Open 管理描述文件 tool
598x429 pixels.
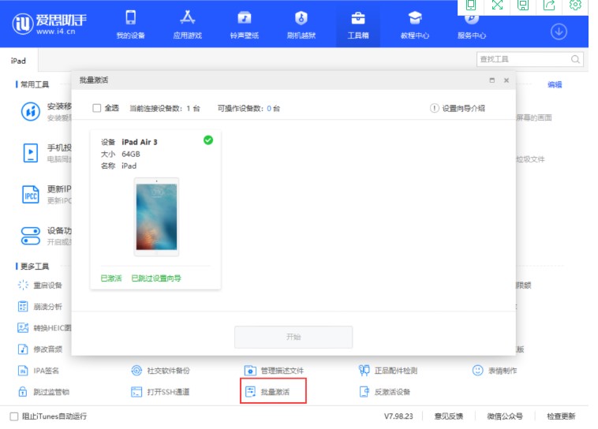tap(274, 371)
